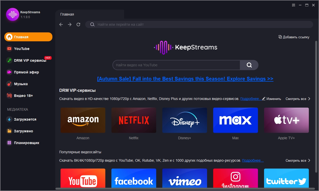This screenshot has width=319, height=191.
Task: Click the Netflix label under tile
Action: (134, 138)
